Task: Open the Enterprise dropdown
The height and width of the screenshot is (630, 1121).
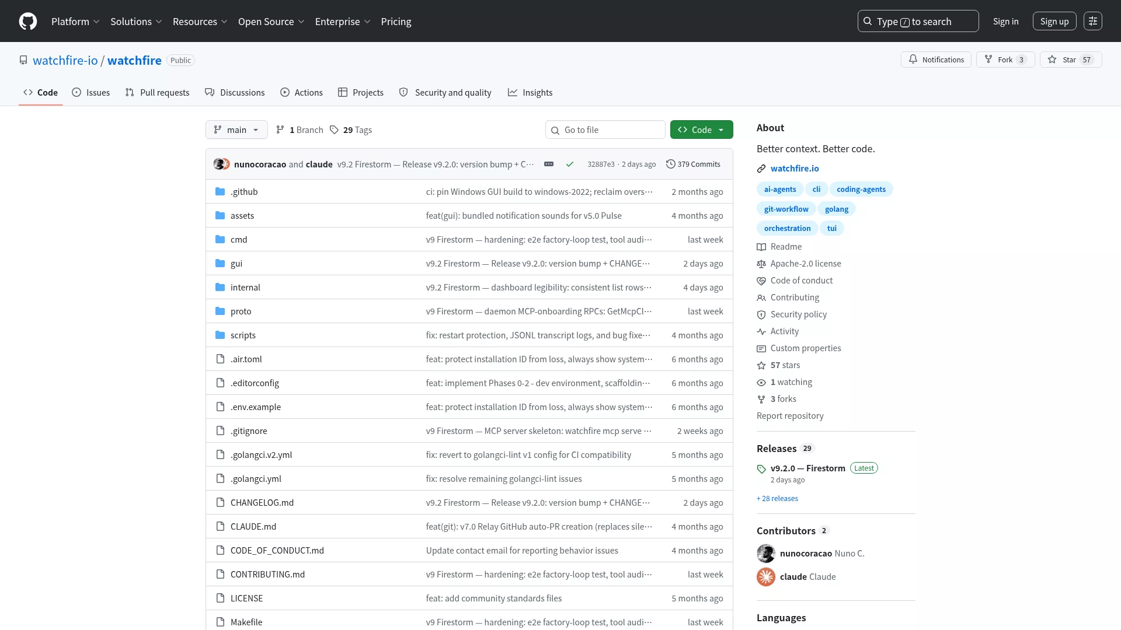Action: [x=343, y=22]
